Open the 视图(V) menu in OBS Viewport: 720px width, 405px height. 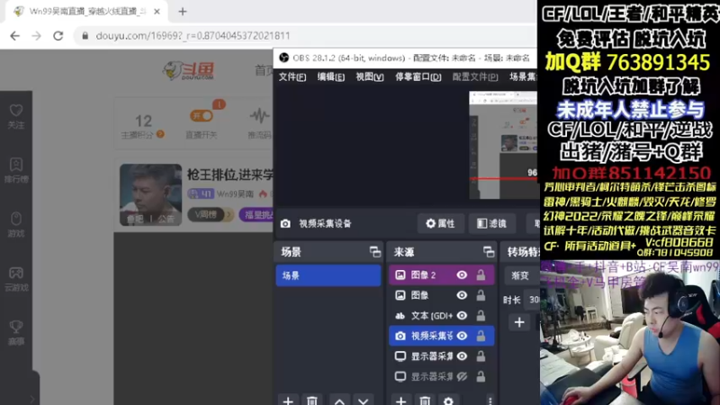point(370,77)
